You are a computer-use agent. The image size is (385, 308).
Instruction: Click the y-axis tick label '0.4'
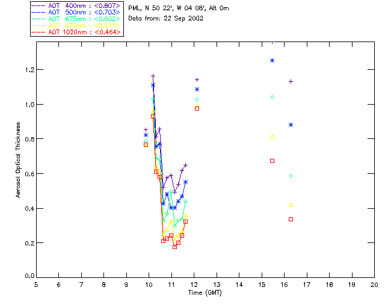click(x=29, y=209)
